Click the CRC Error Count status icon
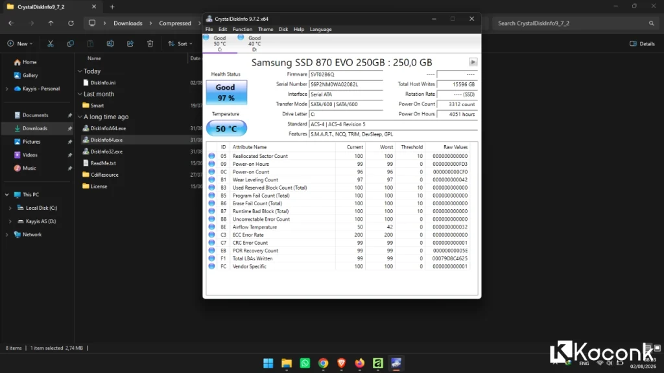The width and height of the screenshot is (664, 373). (x=212, y=243)
